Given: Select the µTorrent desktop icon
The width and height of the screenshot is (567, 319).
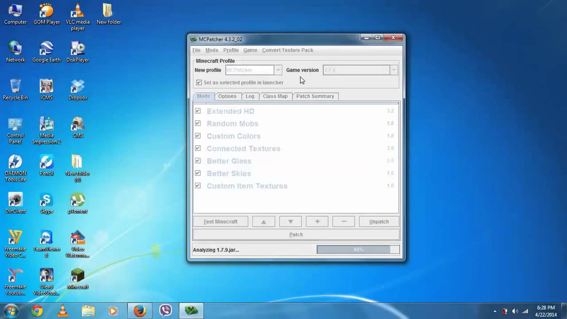Looking at the screenshot, I should (78, 203).
